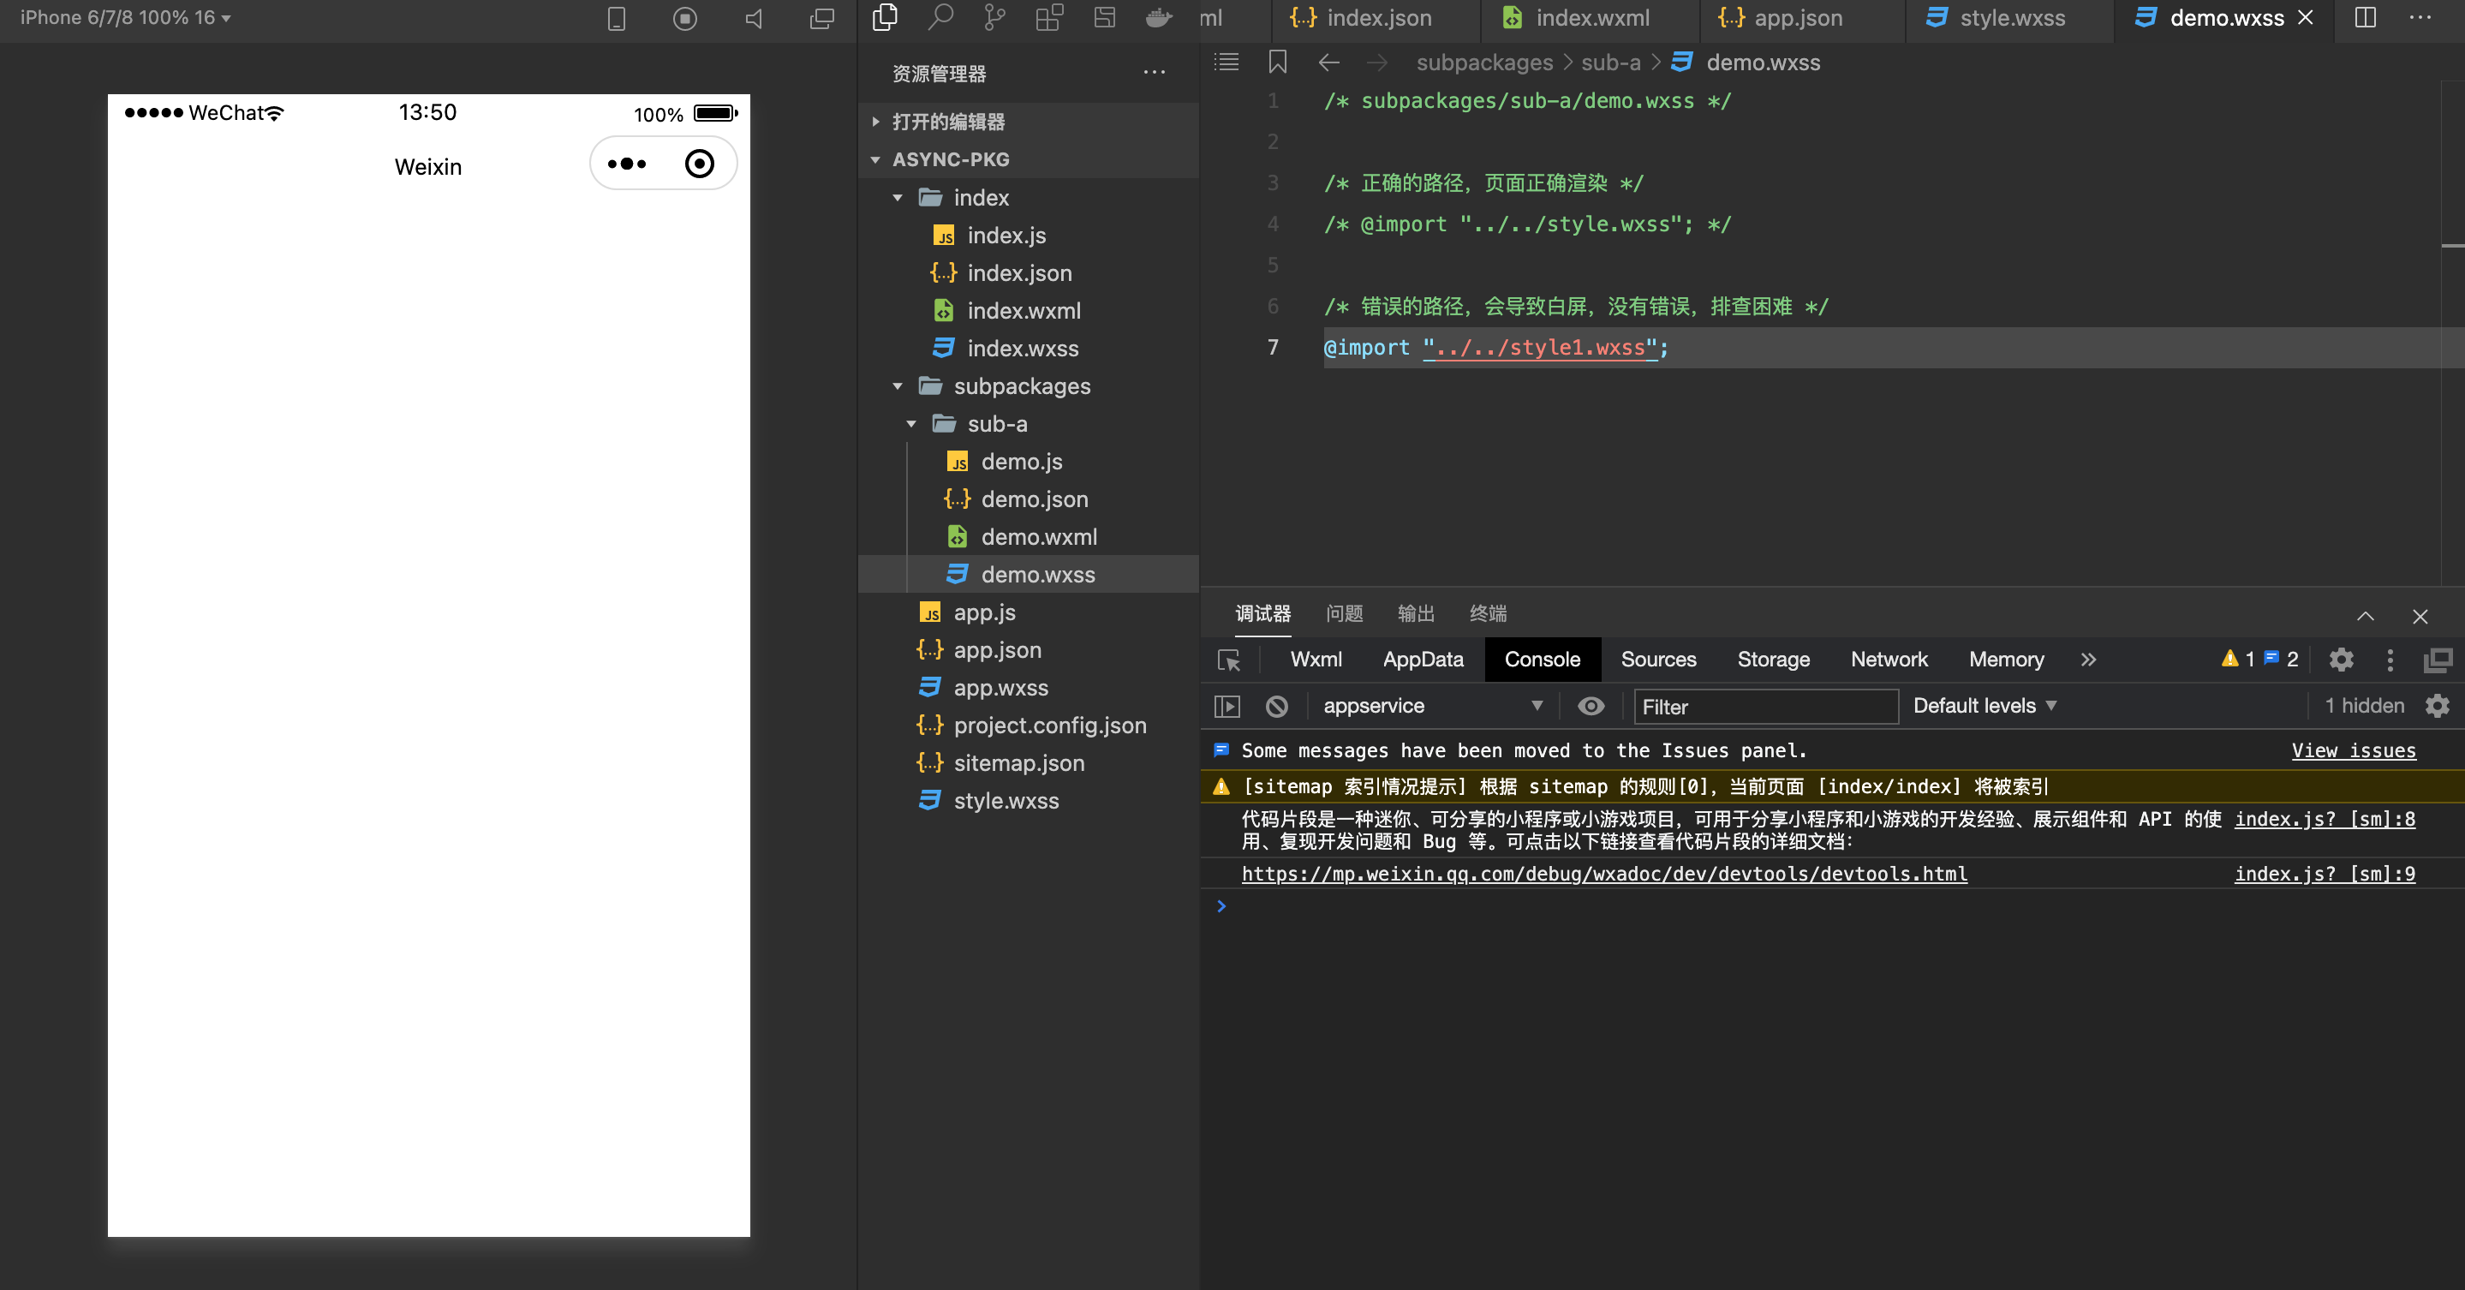Click the bookmark icon in the breadcrumb bar
This screenshot has width=2465, height=1290.
coord(1276,63)
